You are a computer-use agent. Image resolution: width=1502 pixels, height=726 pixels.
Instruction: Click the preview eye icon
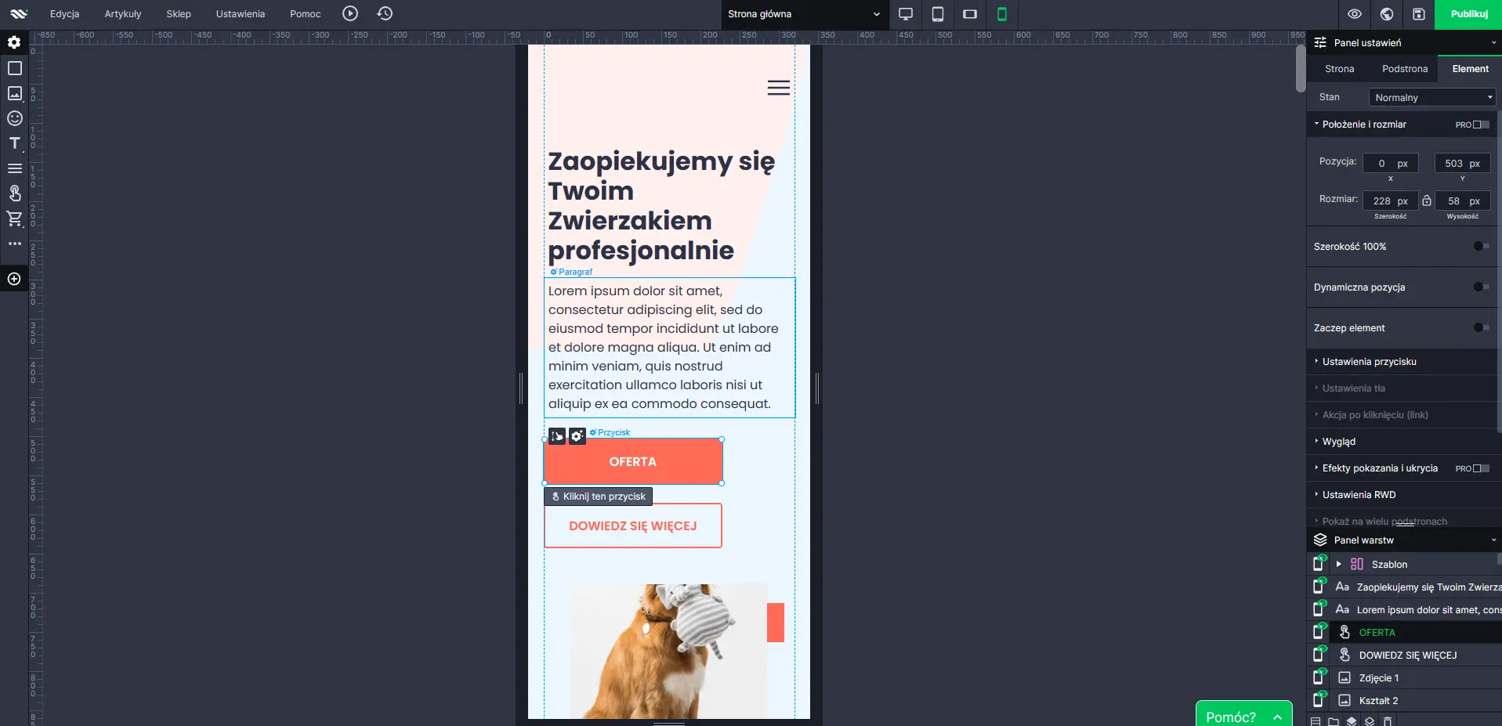(x=1355, y=14)
